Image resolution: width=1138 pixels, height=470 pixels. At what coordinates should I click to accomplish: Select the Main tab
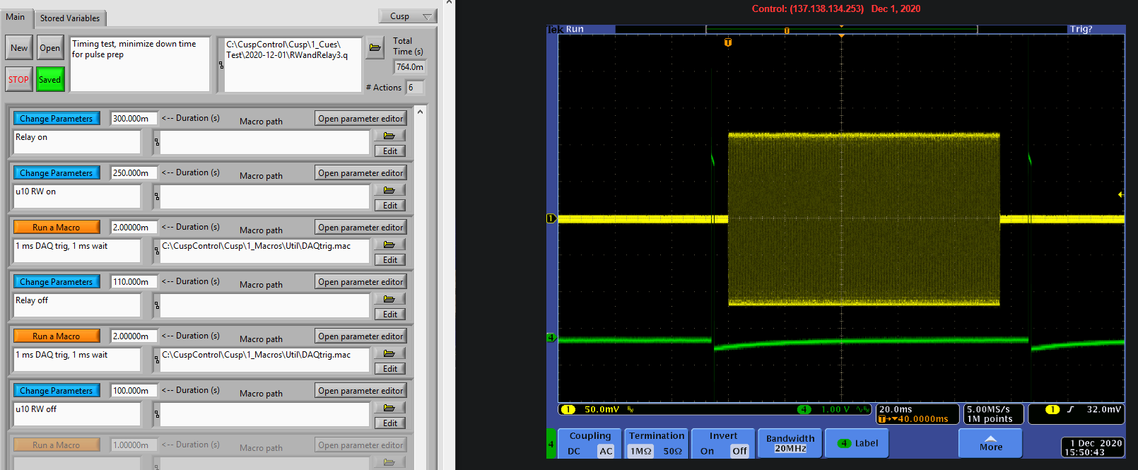(16, 17)
